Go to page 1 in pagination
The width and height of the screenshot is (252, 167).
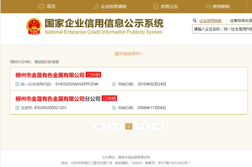(129, 126)
